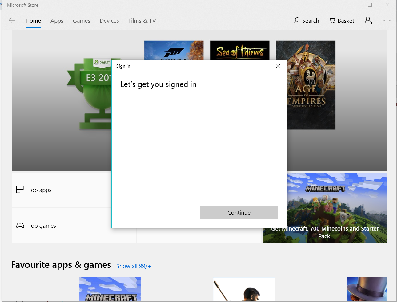Open Show all favourite apps and games
Screen dimensions: 397x302
click(x=133, y=266)
